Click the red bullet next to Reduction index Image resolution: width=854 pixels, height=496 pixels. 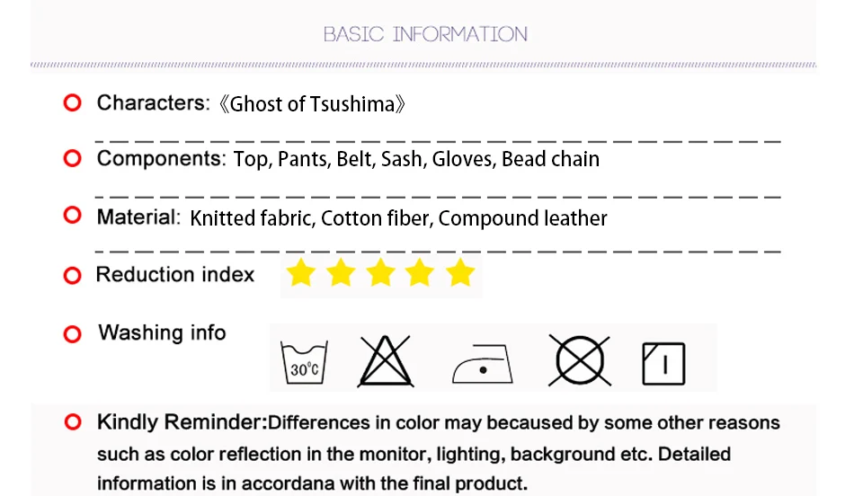pyautogui.click(x=73, y=276)
